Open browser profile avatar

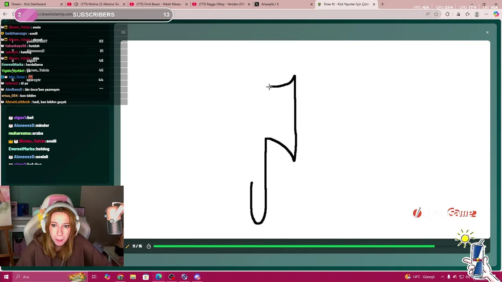tap(477, 14)
